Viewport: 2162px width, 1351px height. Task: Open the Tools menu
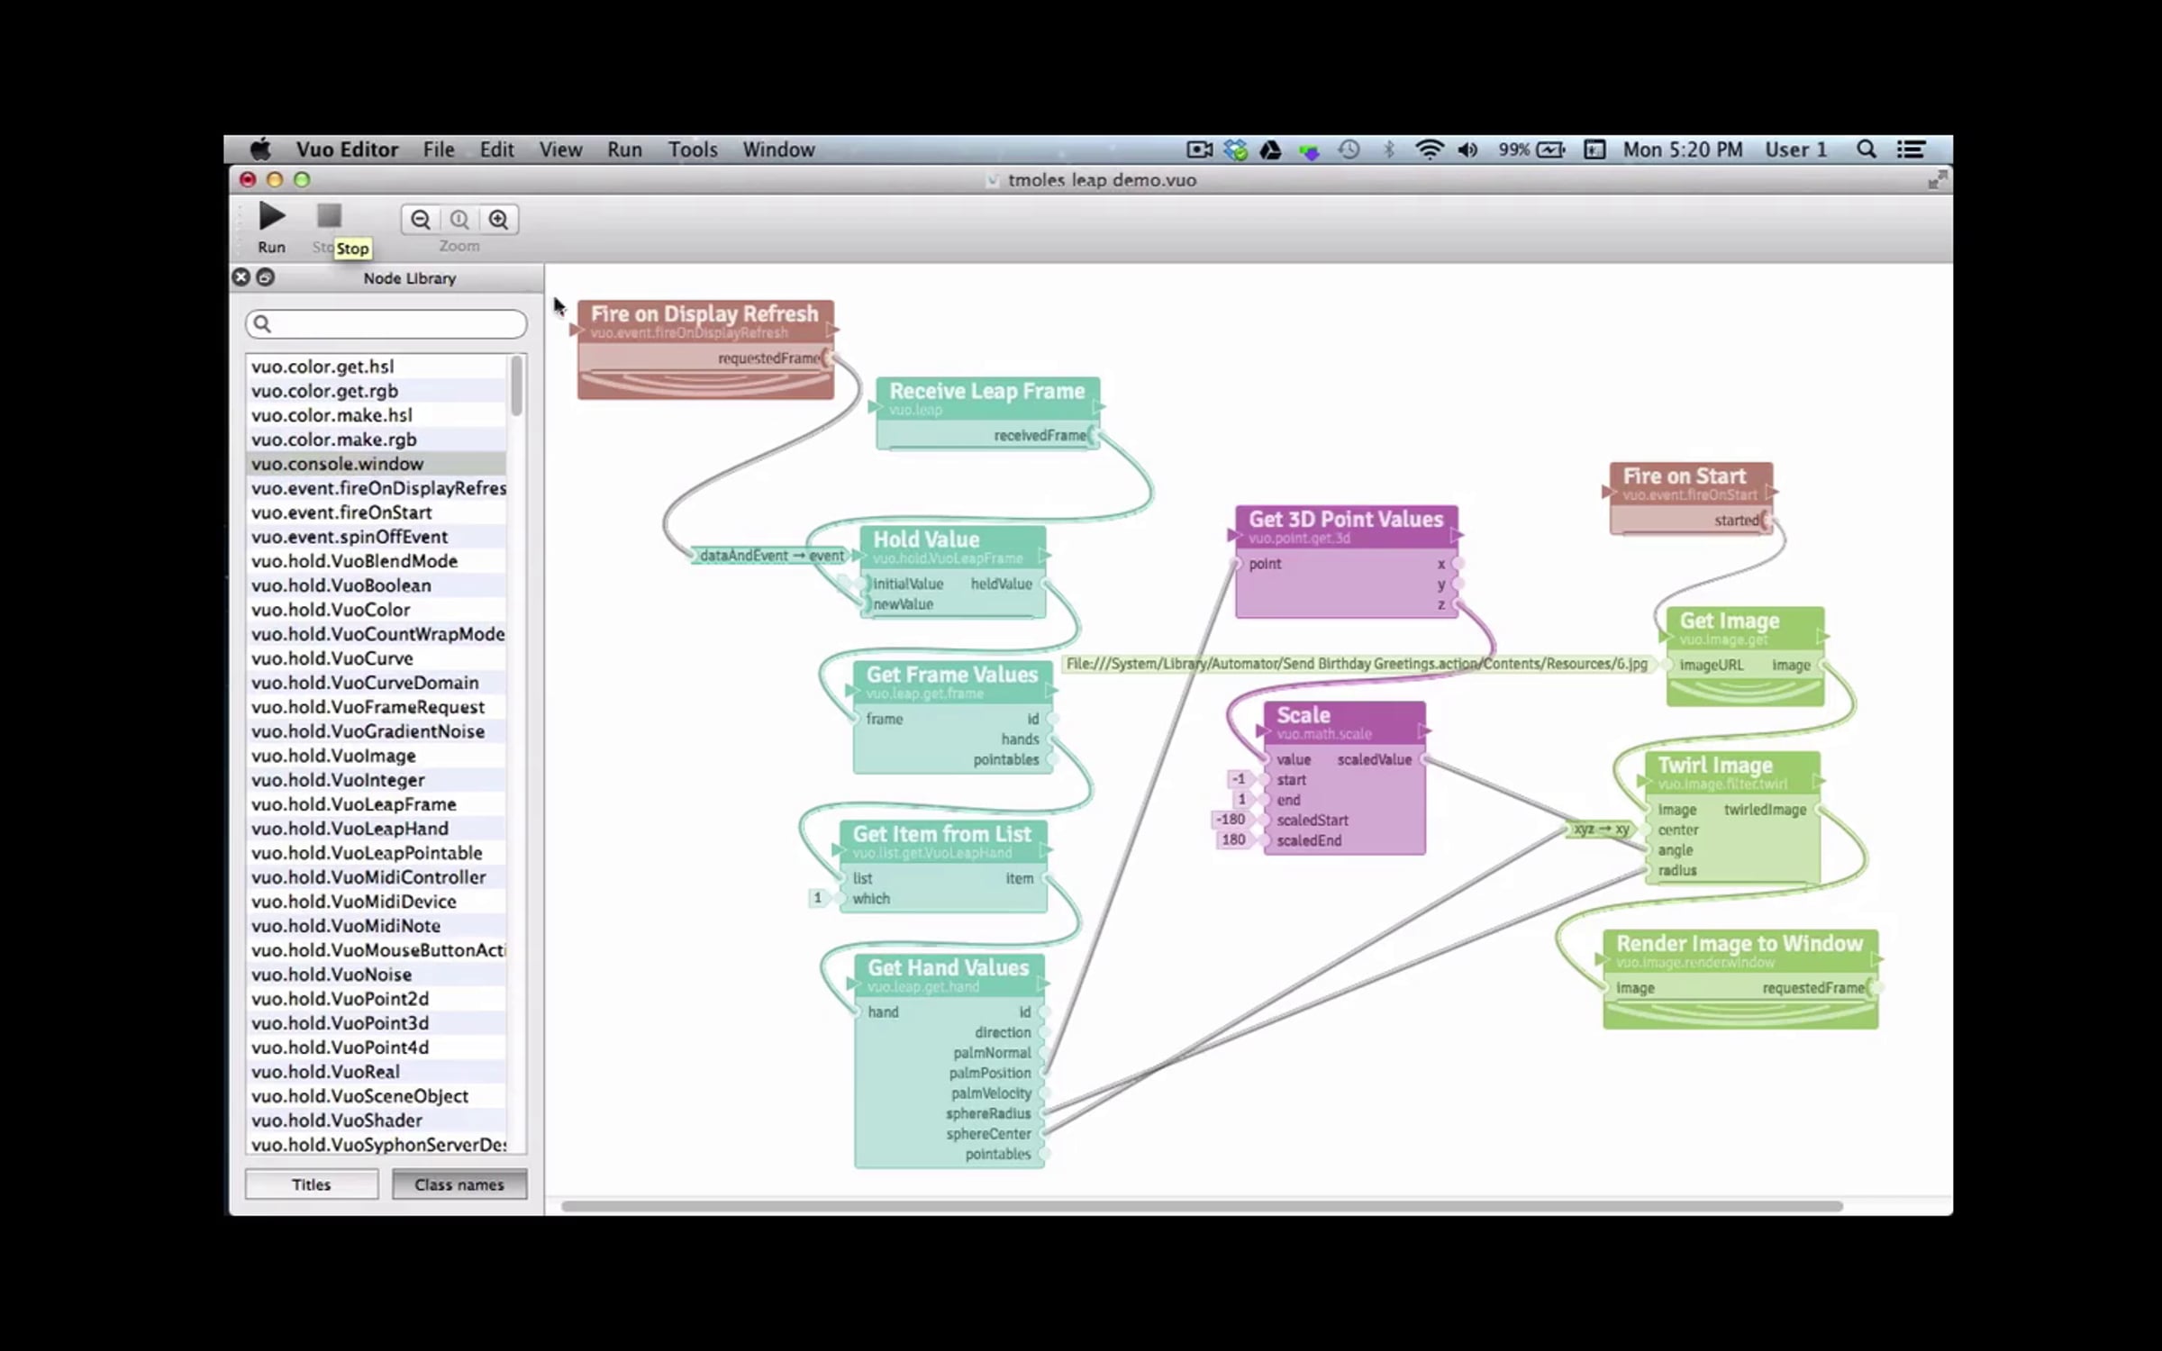(x=692, y=150)
